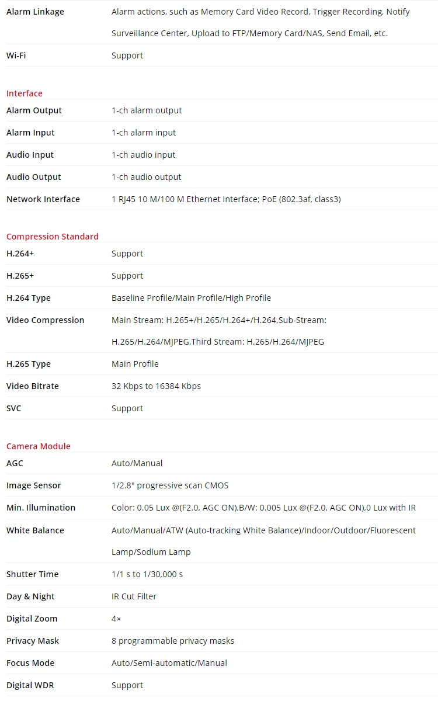This screenshot has width=438, height=701.
Task: Select the Interface section heading
Action: click(x=25, y=93)
